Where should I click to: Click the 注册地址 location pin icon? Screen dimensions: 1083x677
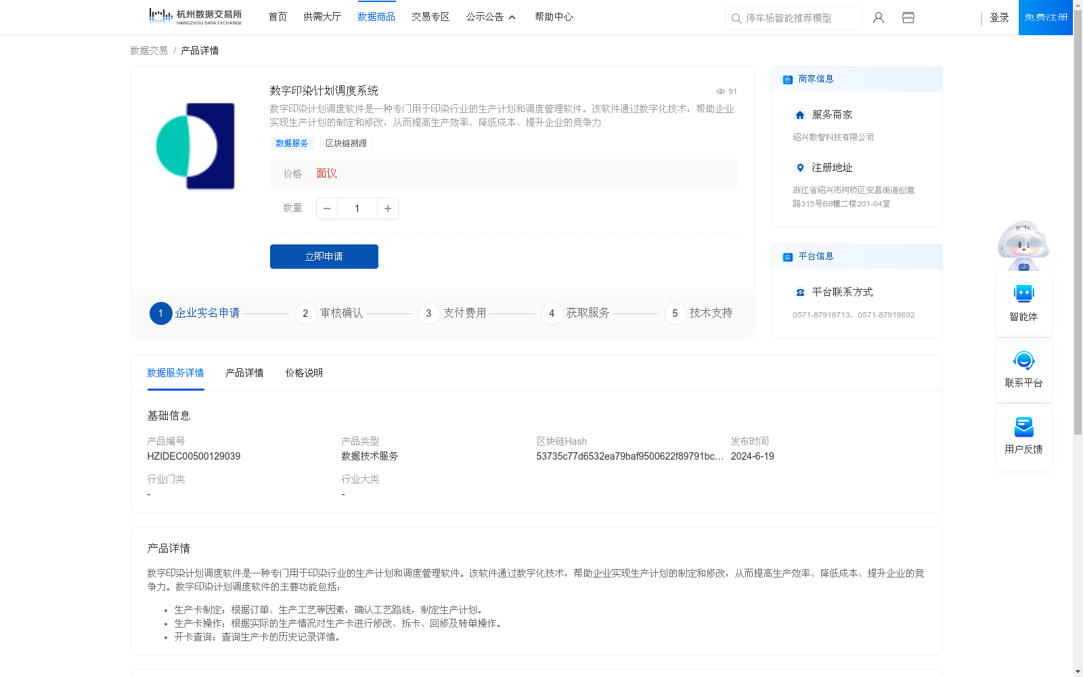[x=800, y=168]
